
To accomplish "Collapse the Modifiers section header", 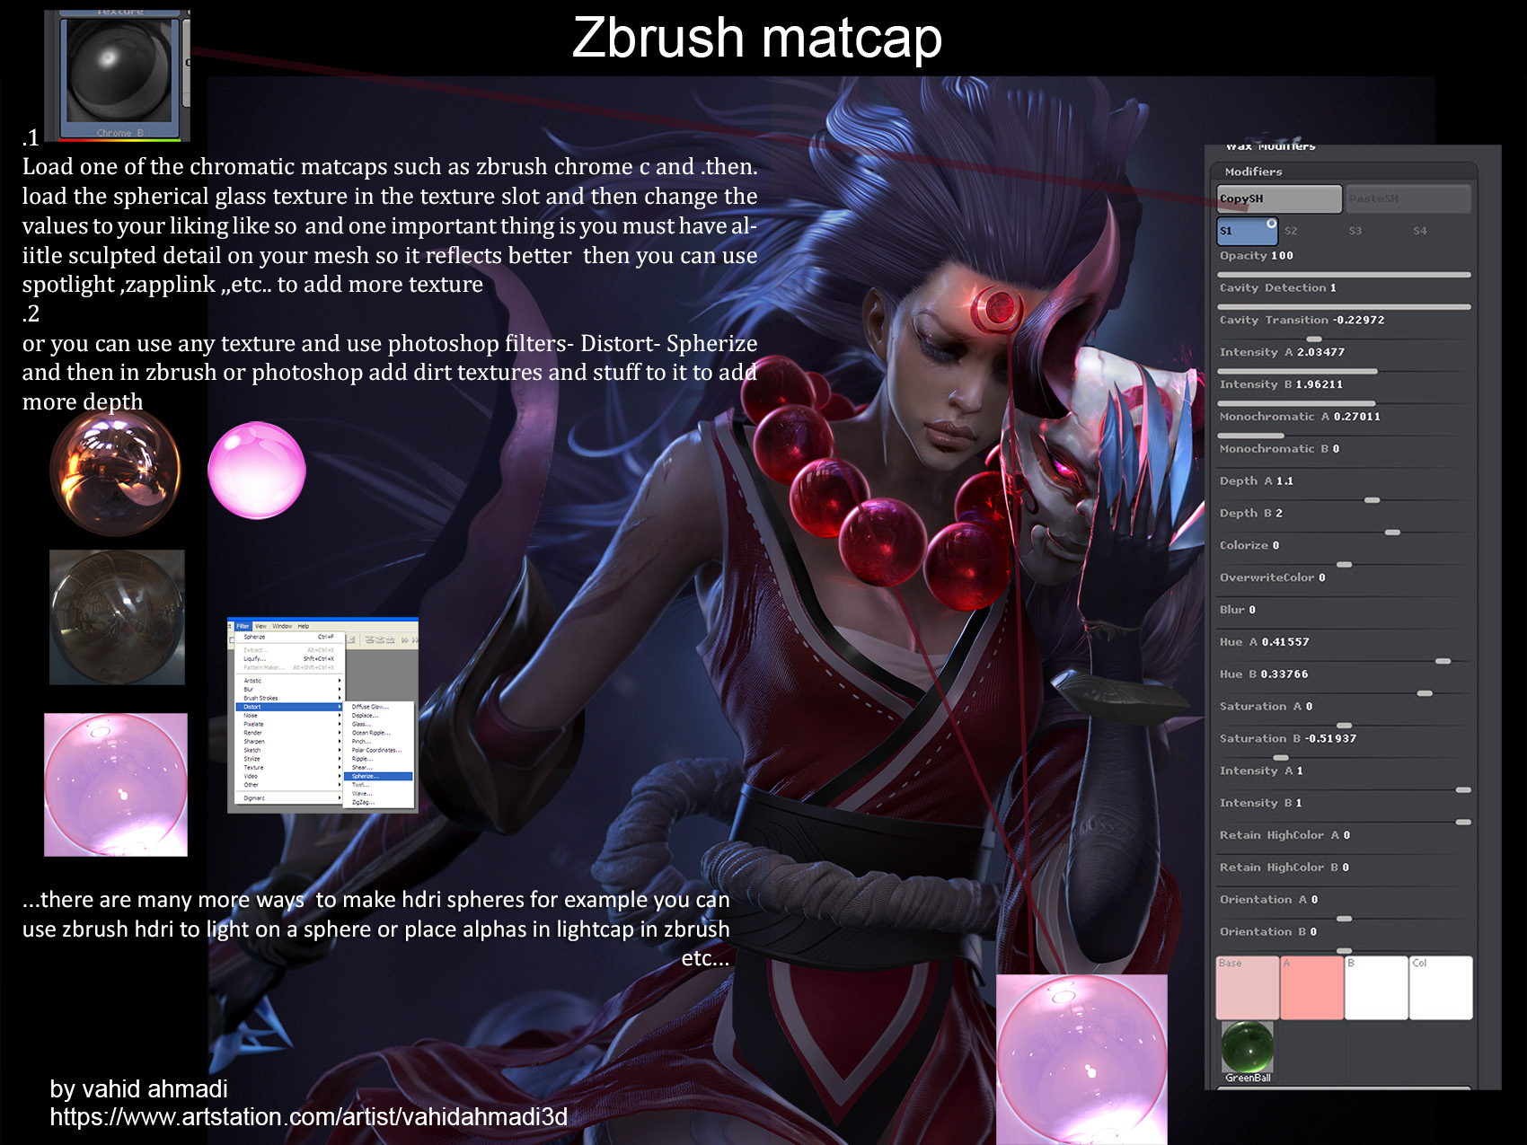I will coord(1344,172).
